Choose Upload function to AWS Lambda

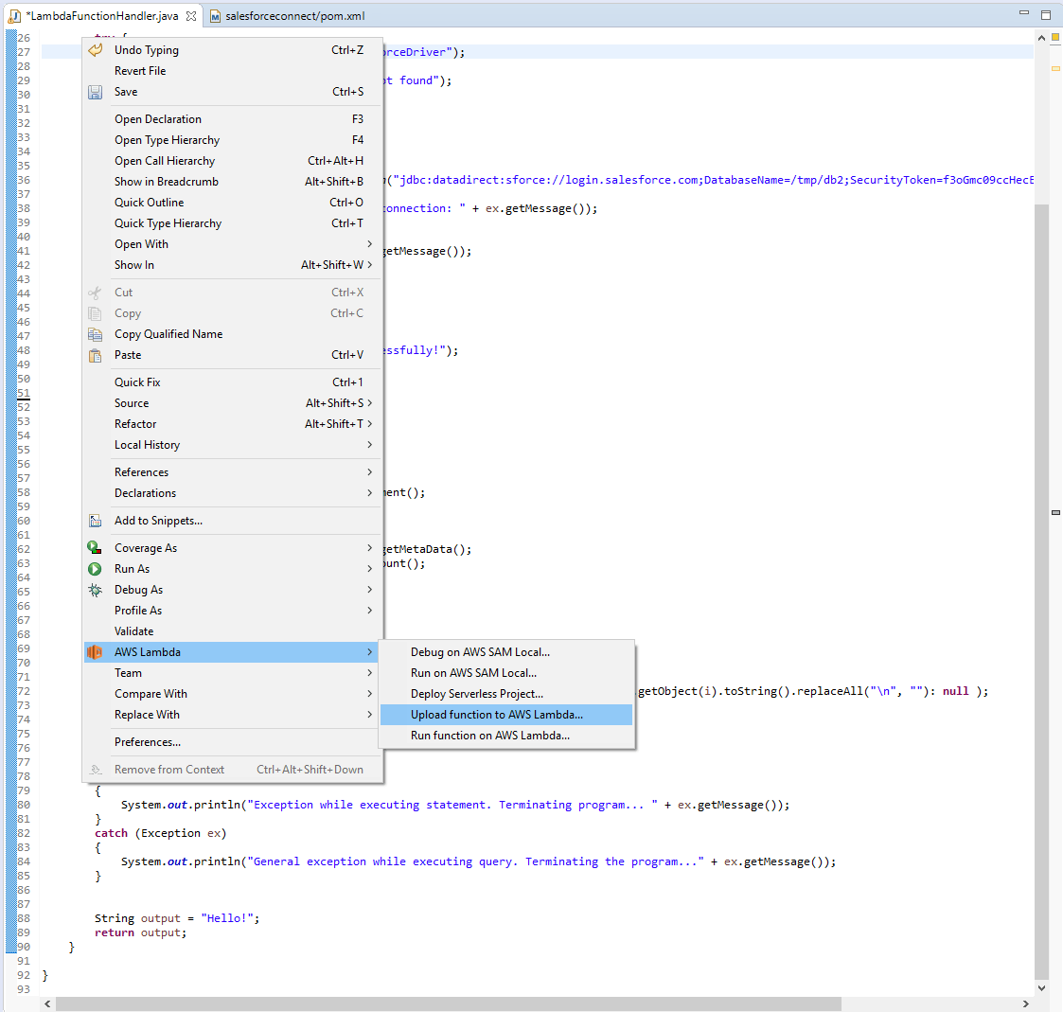pos(505,715)
